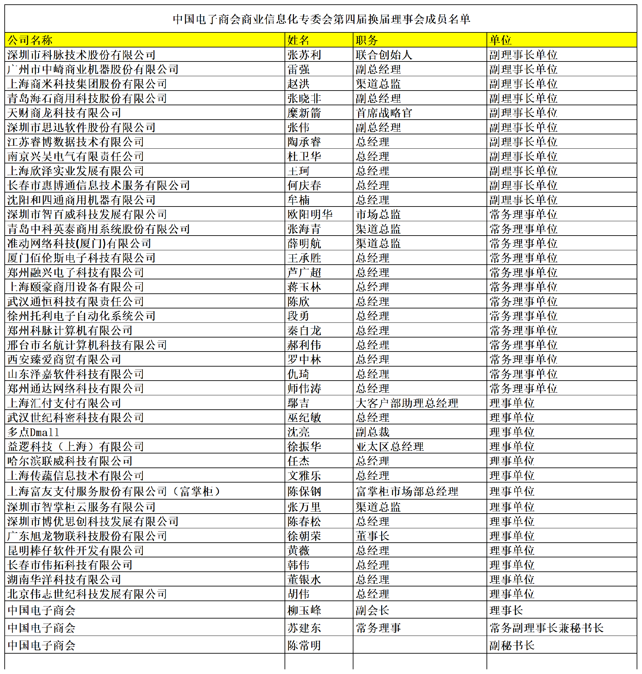Select the 董事长 cell
Viewport: 642px width, 674px height.
point(420,536)
